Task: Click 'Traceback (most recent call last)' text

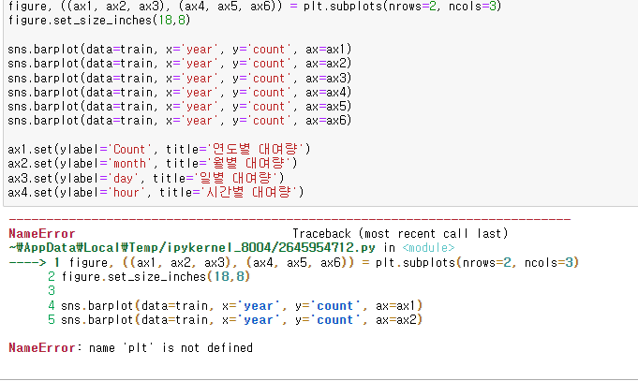Action: (x=400, y=233)
